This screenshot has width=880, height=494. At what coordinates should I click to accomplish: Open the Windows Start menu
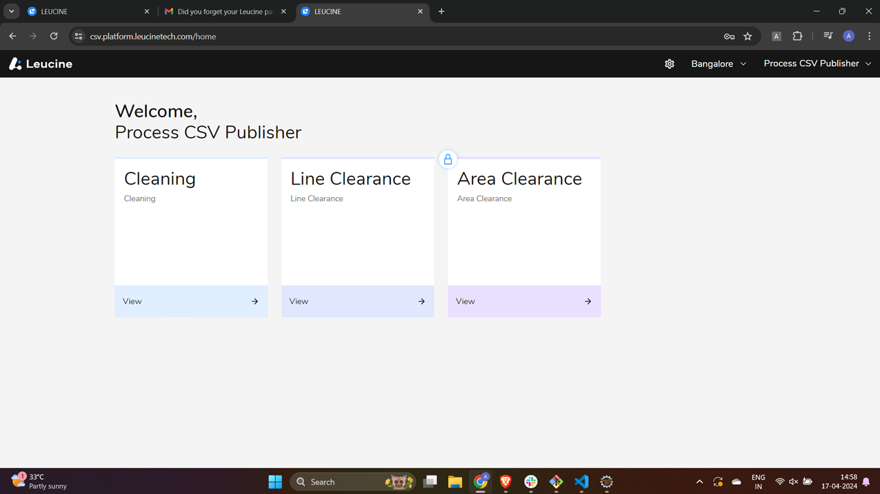pos(275,482)
